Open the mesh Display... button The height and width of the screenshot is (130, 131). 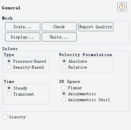23,37
